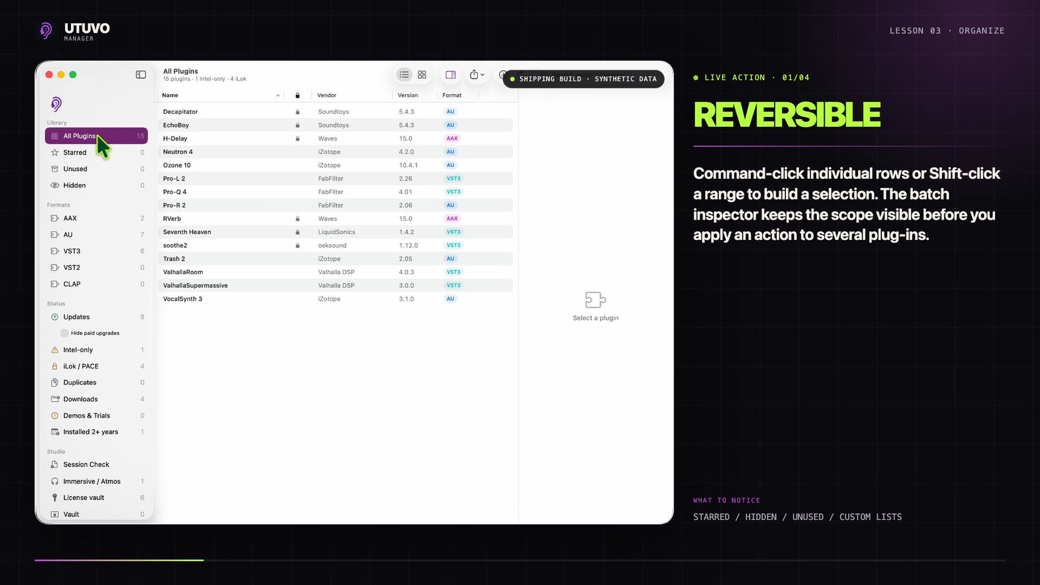The width and height of the screenshot is (1040, 585).
Task: Sort by lock column header
Action: click(x=298, y=95)
